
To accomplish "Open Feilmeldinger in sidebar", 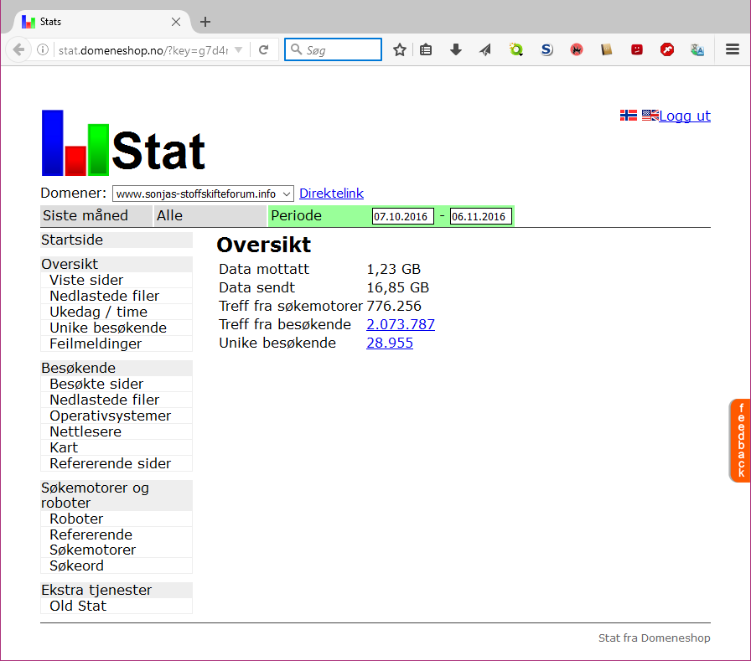I will pos(117,343).
